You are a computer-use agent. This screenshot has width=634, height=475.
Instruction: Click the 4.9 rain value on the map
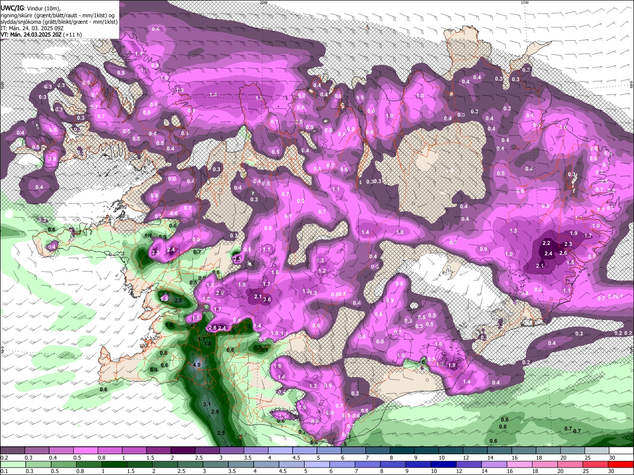point(196,365)
